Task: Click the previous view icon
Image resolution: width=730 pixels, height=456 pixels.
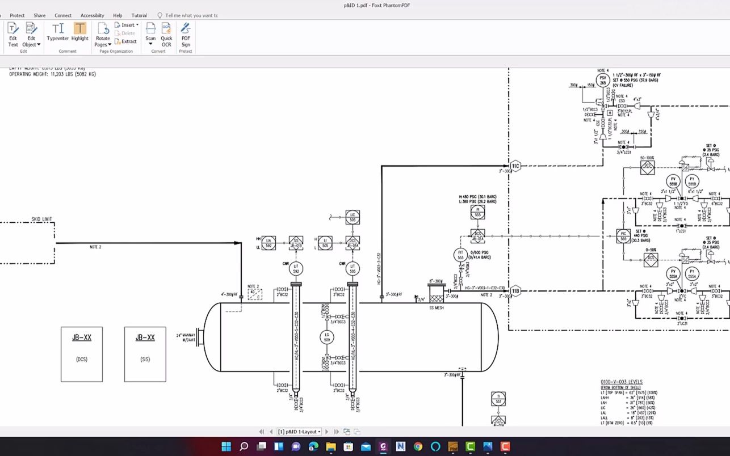Action: pyautogui.click(x=347, y=432)
